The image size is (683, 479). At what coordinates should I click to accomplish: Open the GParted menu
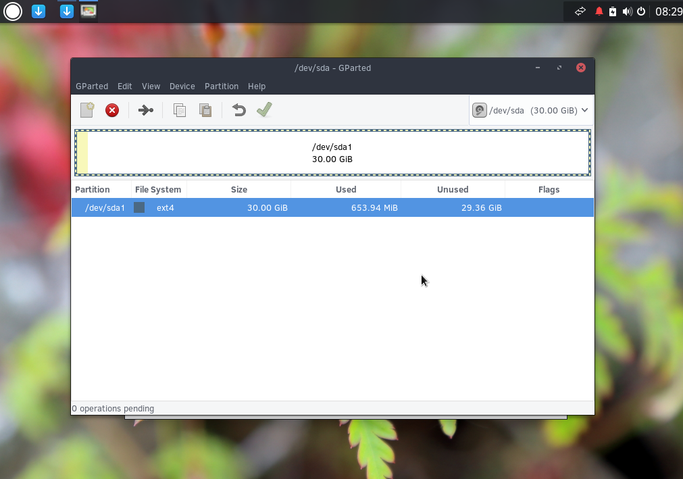point(92,86)
